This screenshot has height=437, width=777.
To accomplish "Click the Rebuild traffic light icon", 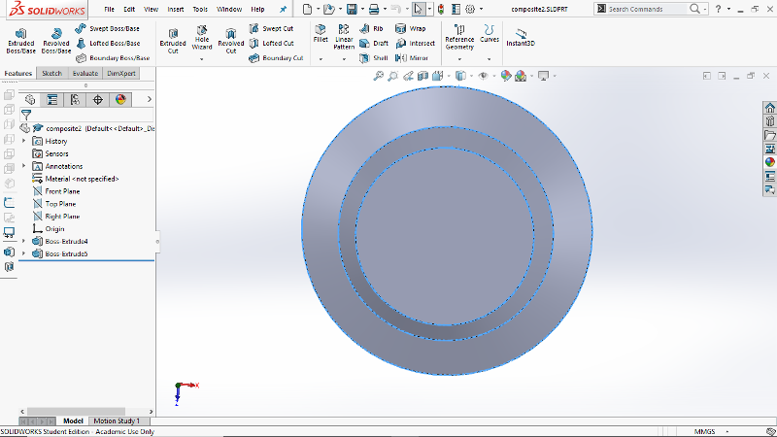I will 441,9.
